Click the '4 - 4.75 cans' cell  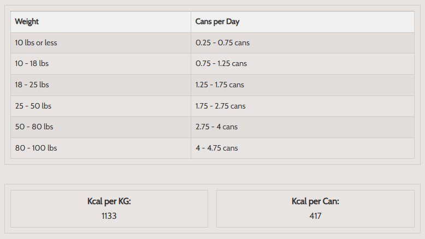216,148
